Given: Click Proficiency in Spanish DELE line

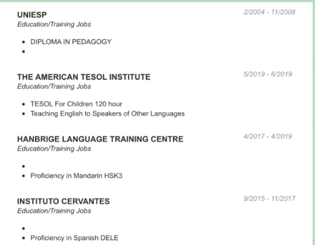Looking at the screenshot, I should [74, 238].
